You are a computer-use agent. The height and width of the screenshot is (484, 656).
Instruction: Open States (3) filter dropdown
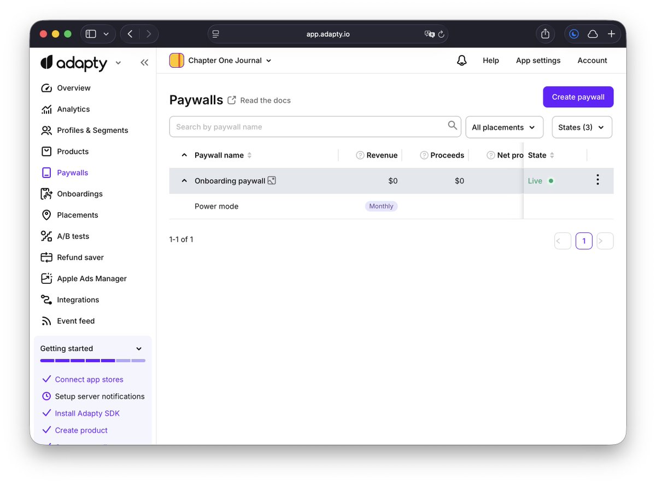coord(582,127)
